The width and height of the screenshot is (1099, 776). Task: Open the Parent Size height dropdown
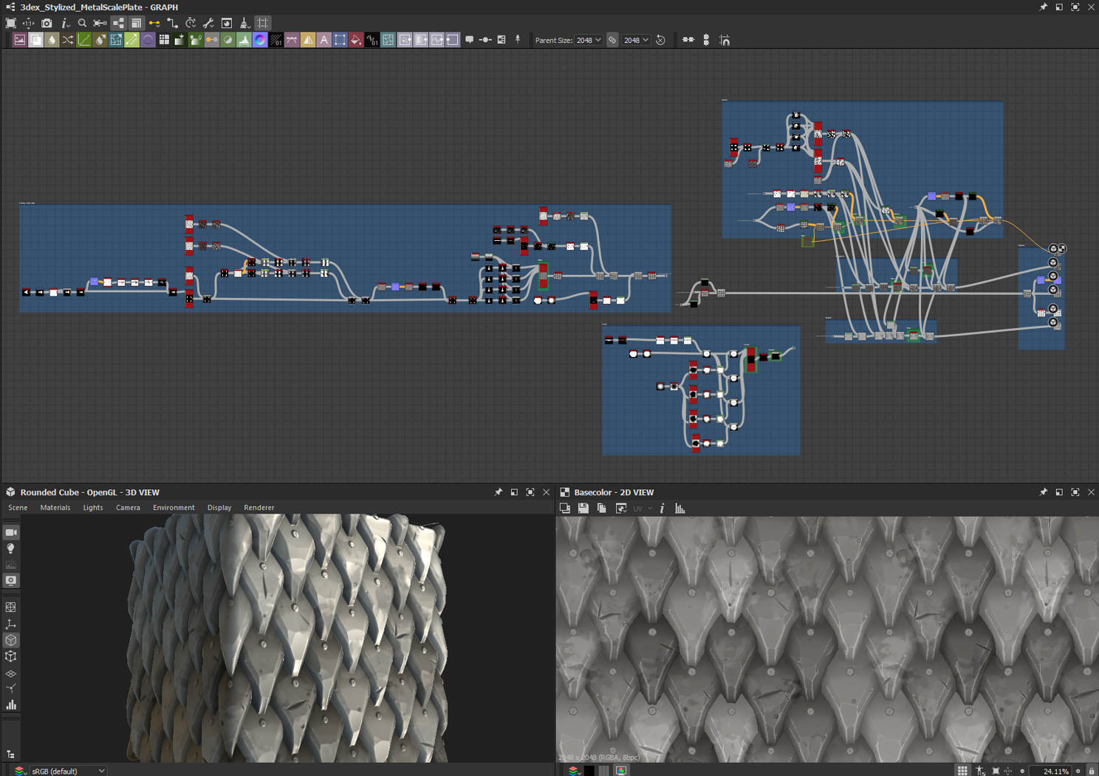pos(636,40)
